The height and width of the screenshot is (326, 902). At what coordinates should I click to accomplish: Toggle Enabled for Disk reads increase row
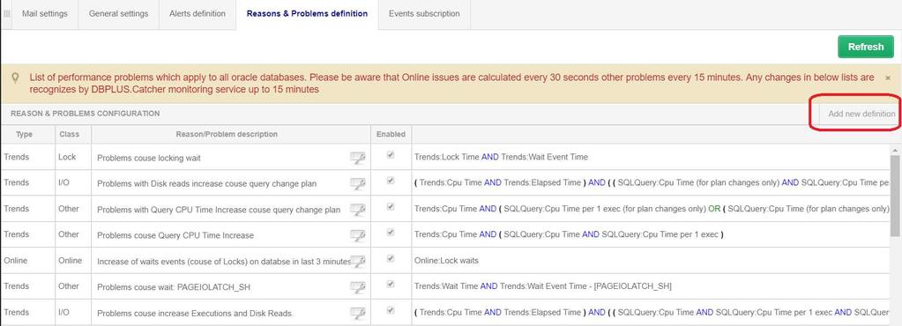click(x=391, y=181)
